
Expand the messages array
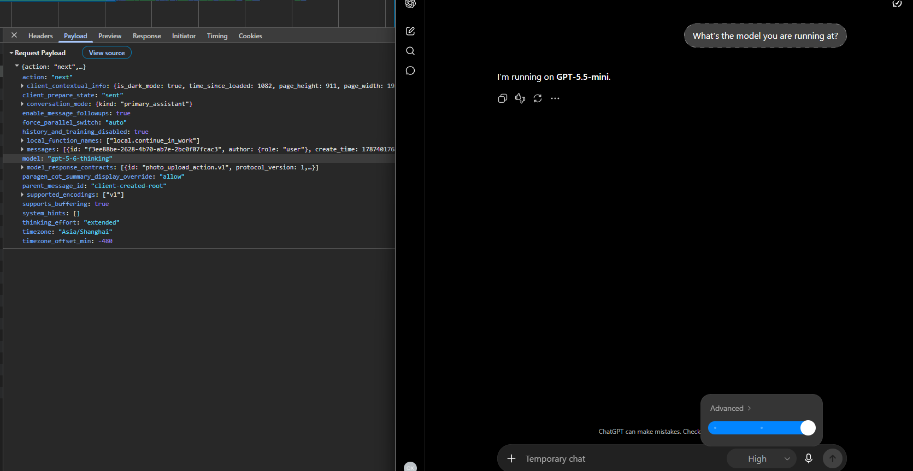pos(22,149)
